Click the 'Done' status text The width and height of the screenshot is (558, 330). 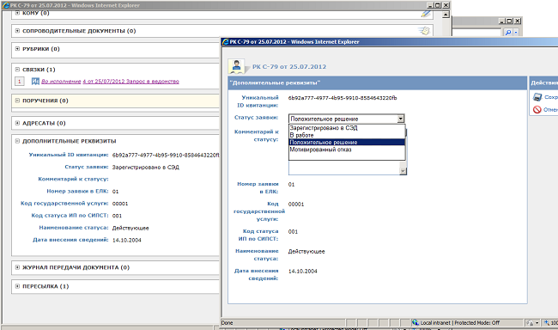(x=227, y=322)
